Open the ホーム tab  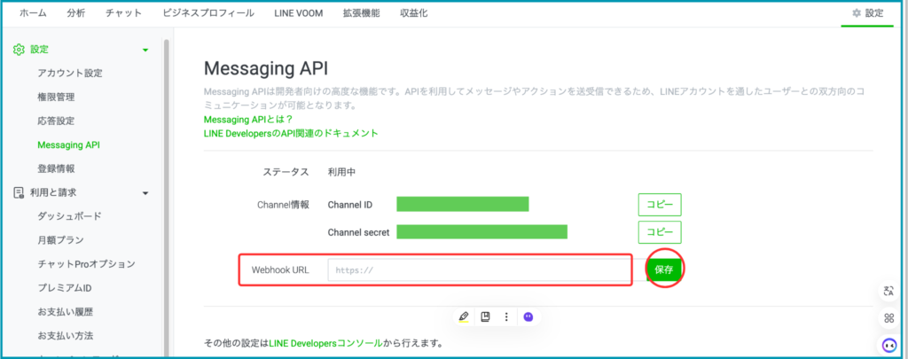point(33,13)
